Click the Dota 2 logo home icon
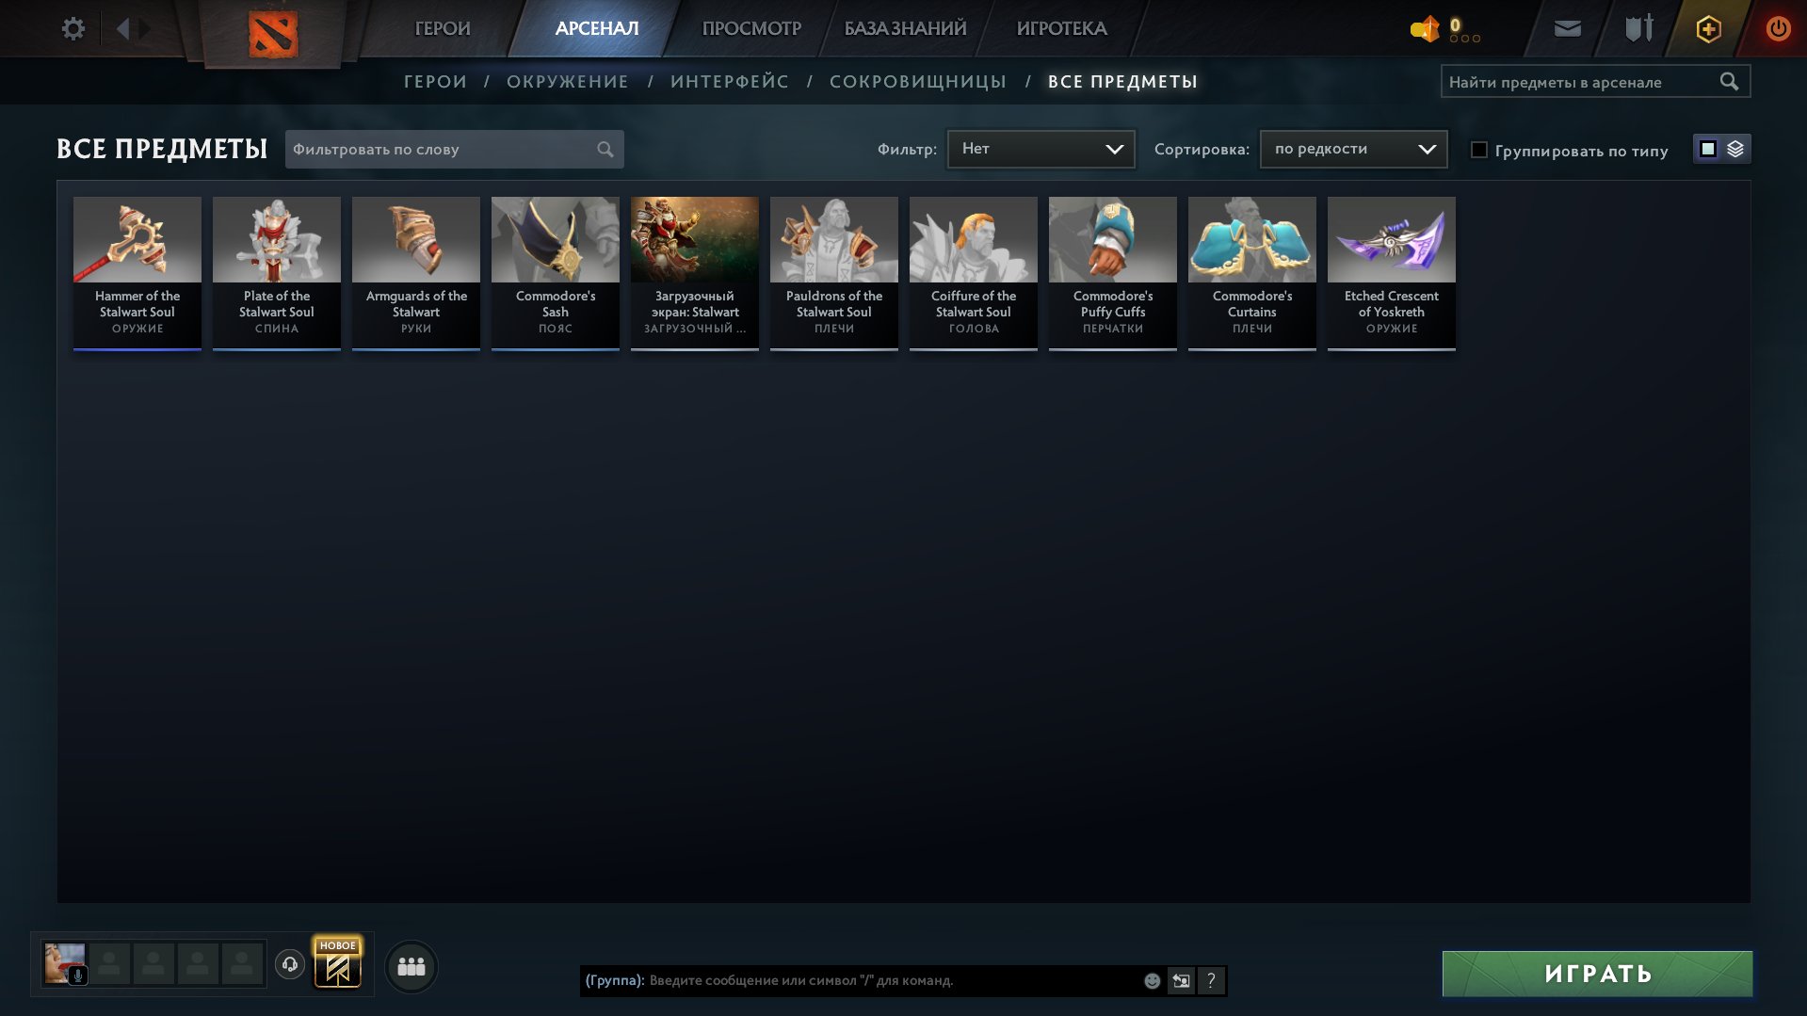This screenshot has height=1016, width=1807. [273, 34]
